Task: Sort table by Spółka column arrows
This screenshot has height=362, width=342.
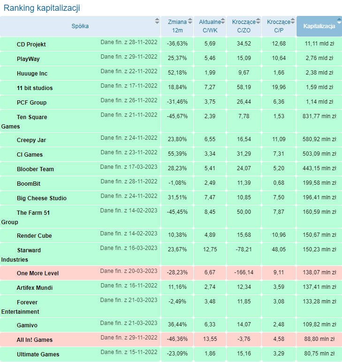Action: [x=157, y=21]
